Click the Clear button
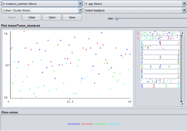187x131 pixels. click(31, 17)
